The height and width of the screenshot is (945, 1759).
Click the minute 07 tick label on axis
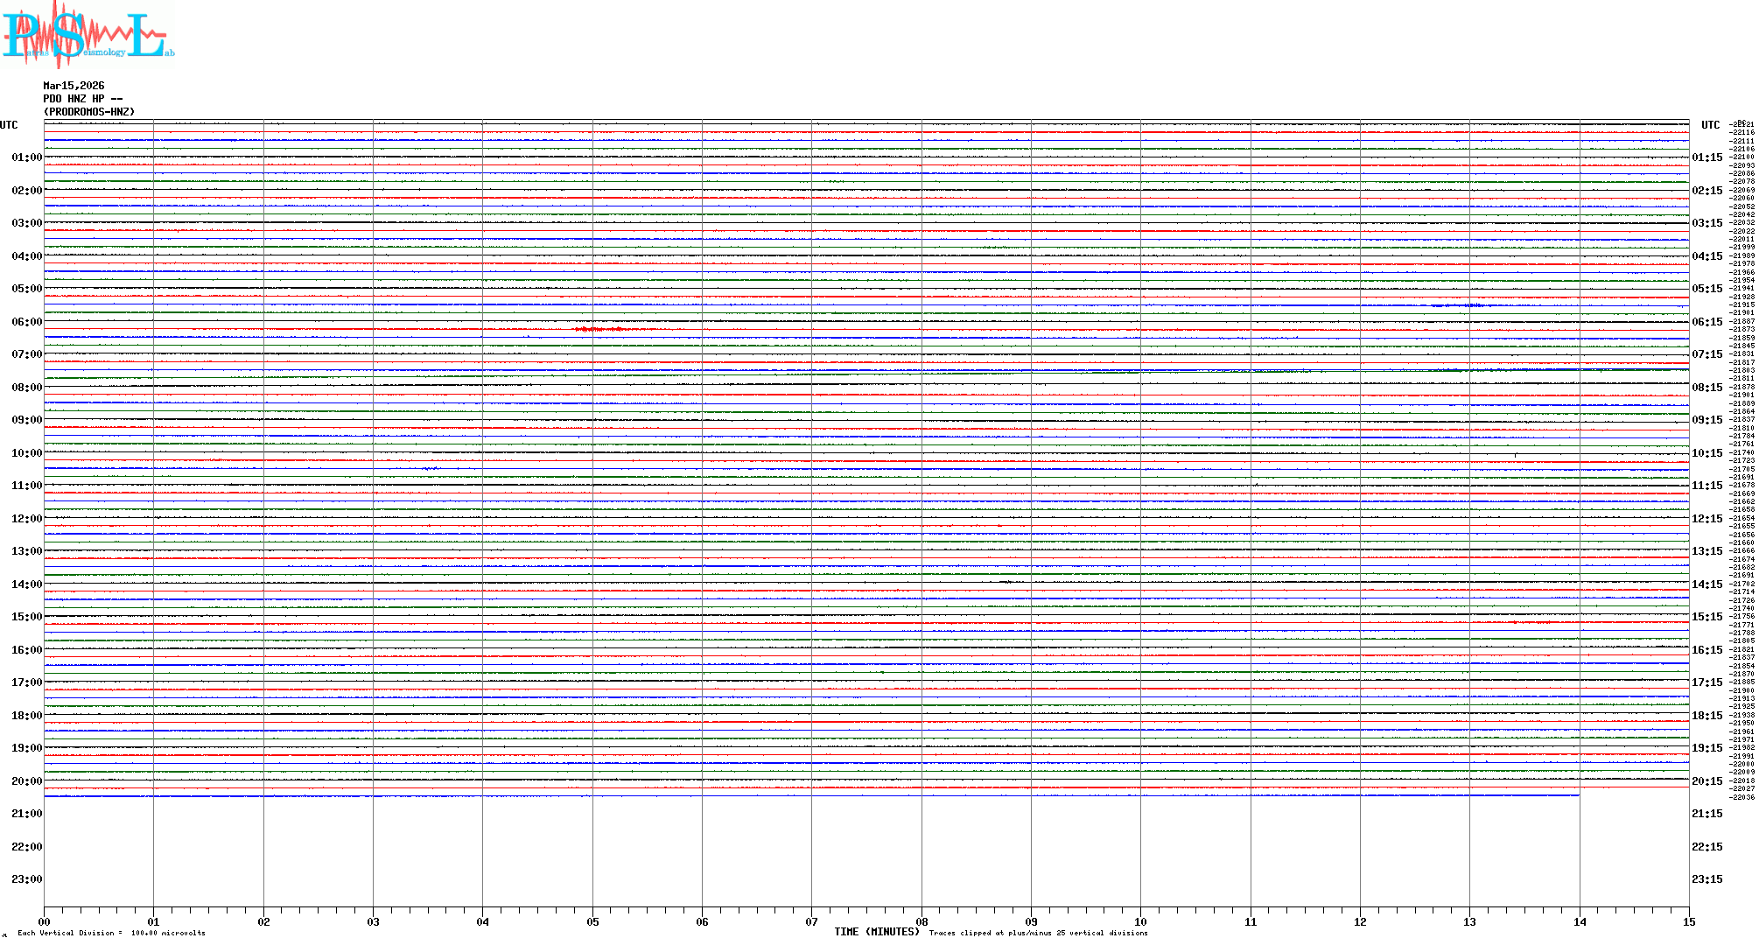[x=811, y=921]
